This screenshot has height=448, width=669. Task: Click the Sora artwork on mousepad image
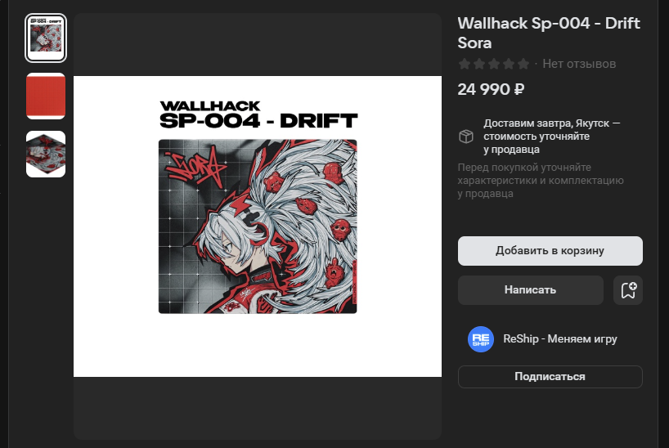click(x=258, y=226)
